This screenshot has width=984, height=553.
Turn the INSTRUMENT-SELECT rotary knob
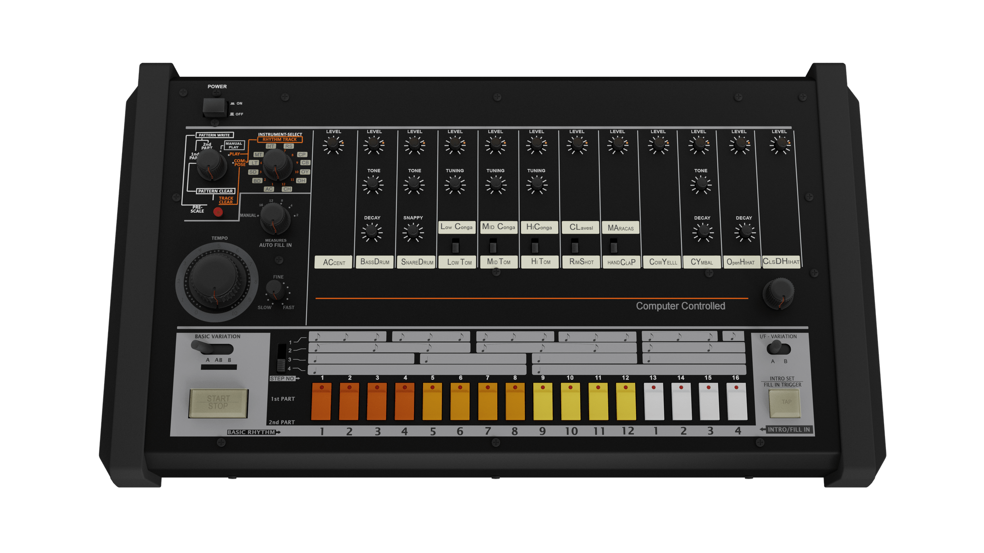pyautogui.click(x=277, y=165)
